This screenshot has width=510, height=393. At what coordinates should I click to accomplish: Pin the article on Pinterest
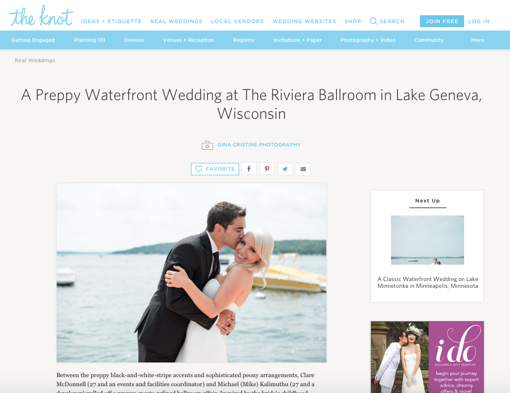pos(267,169)
